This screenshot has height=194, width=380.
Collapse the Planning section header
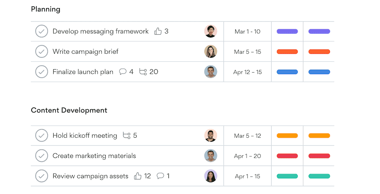[x=46, y=9]
